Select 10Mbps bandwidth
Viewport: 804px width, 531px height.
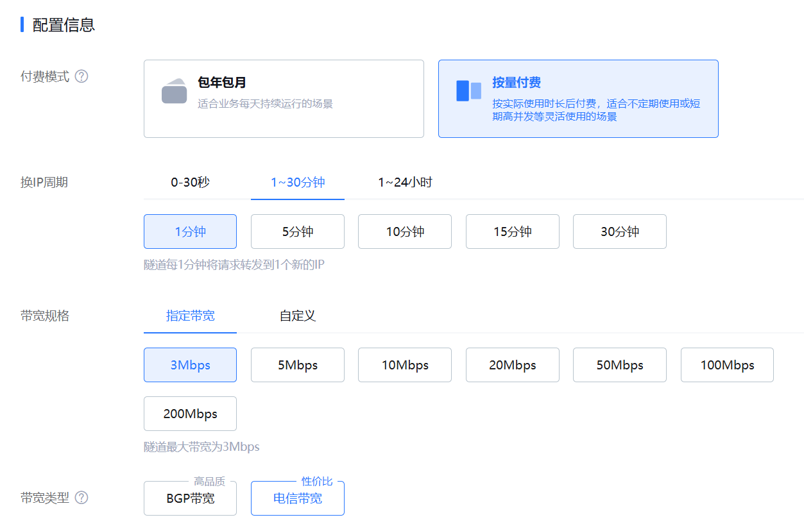405,365
